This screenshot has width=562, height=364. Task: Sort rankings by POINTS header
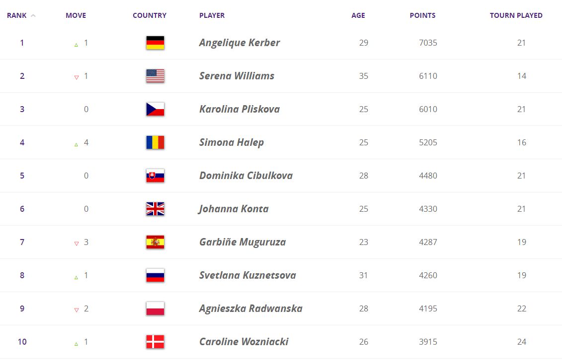(422, 15)
